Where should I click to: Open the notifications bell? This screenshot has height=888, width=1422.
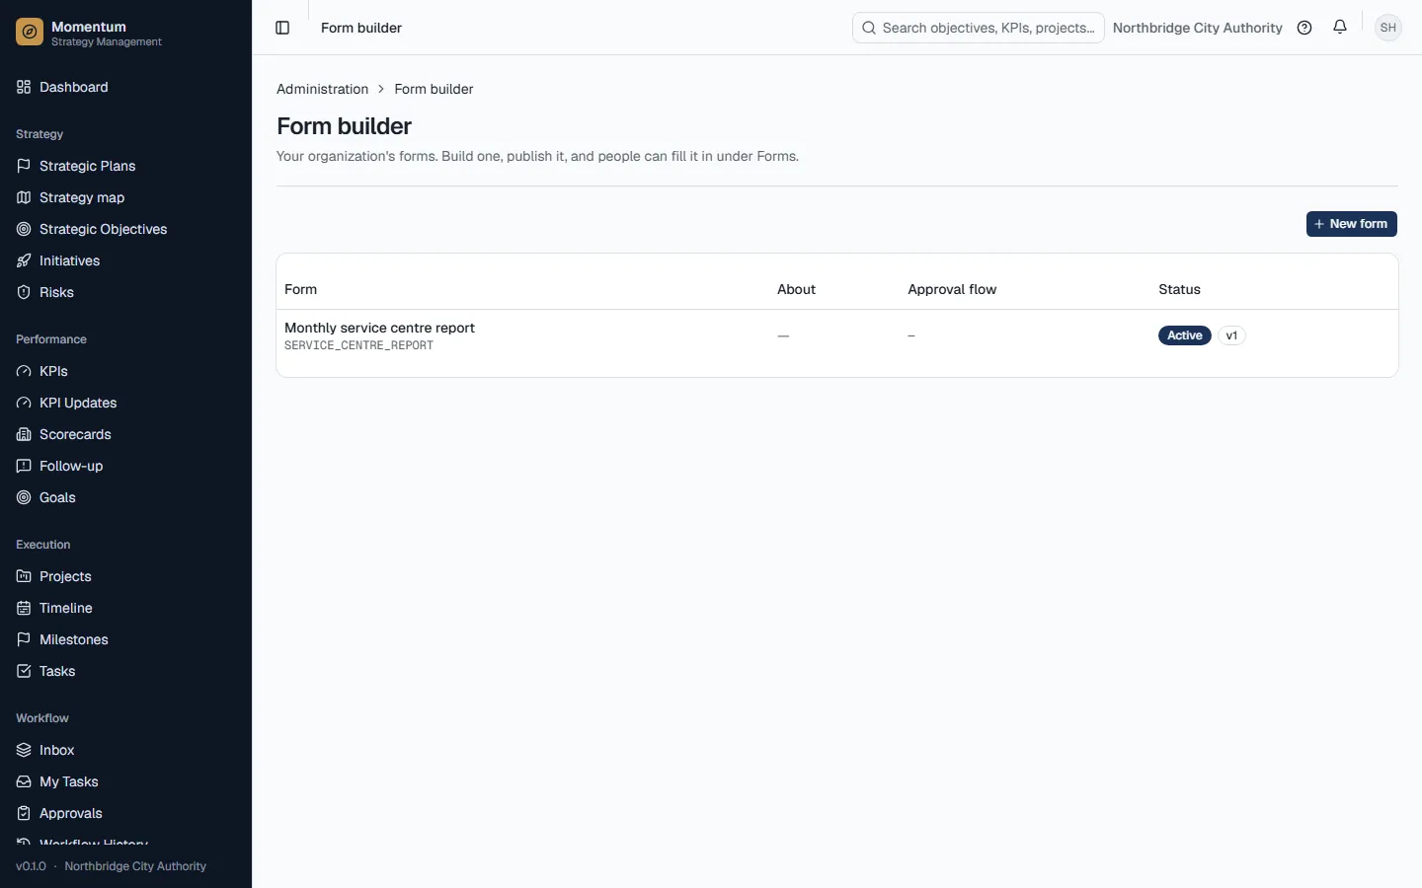pos(1340,28)
